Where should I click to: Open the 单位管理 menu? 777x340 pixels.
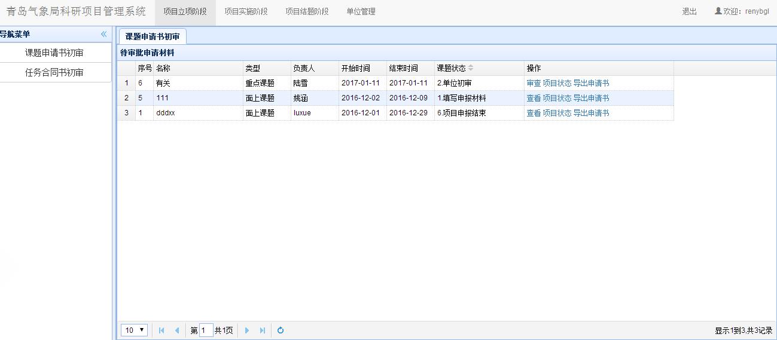(x=361, y=11)
